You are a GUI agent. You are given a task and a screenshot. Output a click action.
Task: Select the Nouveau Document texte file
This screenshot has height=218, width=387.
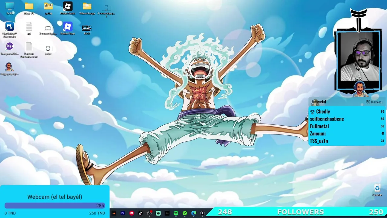coord(29,50)
